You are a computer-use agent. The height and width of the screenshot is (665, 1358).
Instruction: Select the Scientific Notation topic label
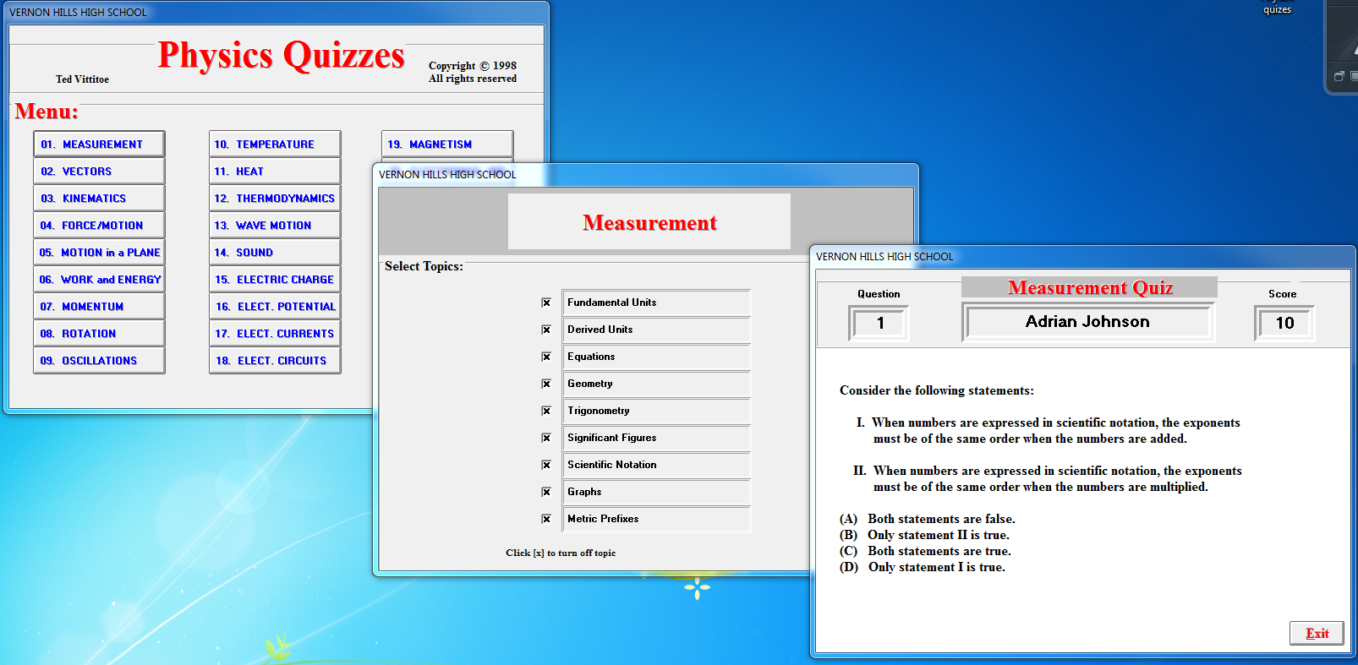tap(656, 465)
